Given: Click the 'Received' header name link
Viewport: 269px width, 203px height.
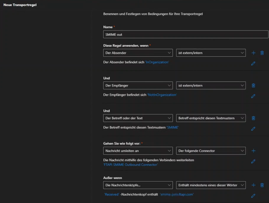Looking at the screenshot, I should click(x=111, y=194).
